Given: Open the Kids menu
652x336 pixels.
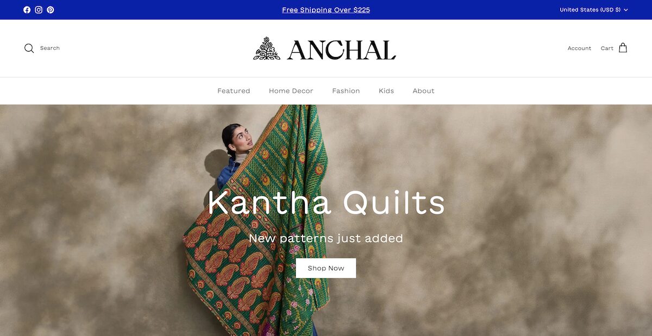Looking at the screenshot, I should 386,91.
